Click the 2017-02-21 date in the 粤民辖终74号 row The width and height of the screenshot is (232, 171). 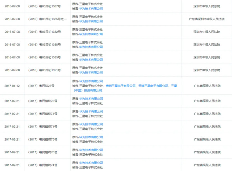pyautogui.click(x=12, y=165)
